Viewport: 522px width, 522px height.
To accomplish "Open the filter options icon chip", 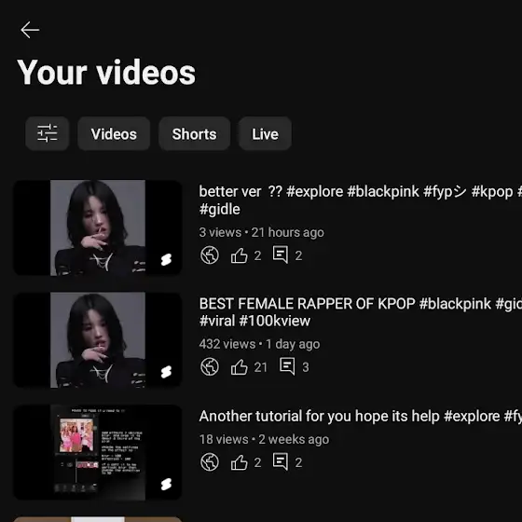I will pyautogui.click(x=48, y=133).
